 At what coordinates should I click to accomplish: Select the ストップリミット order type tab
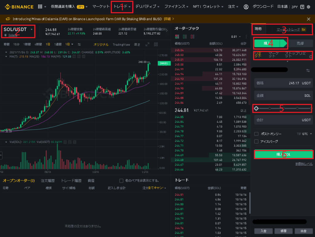pos(295,54)
